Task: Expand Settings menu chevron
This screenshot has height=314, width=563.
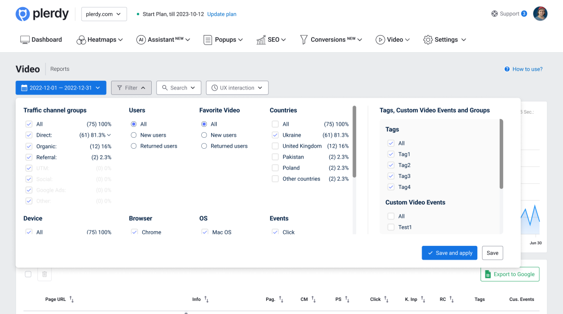Action: 463,40
